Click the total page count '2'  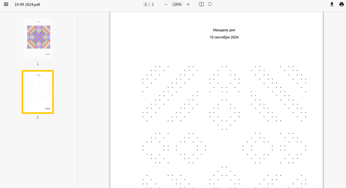point(153,4)
